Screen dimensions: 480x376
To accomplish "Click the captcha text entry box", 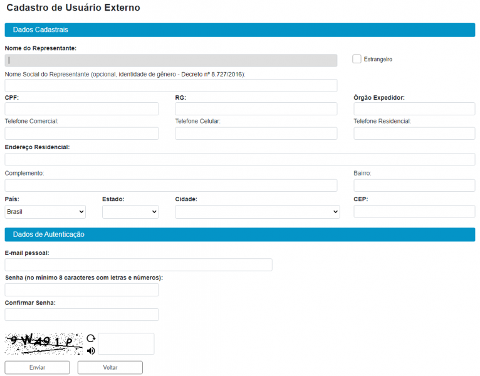I will pos(126,344).
